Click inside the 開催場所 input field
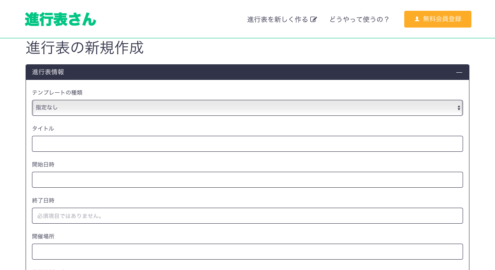The width and height of the screenshot is (495, 270). tap(247, 252)
